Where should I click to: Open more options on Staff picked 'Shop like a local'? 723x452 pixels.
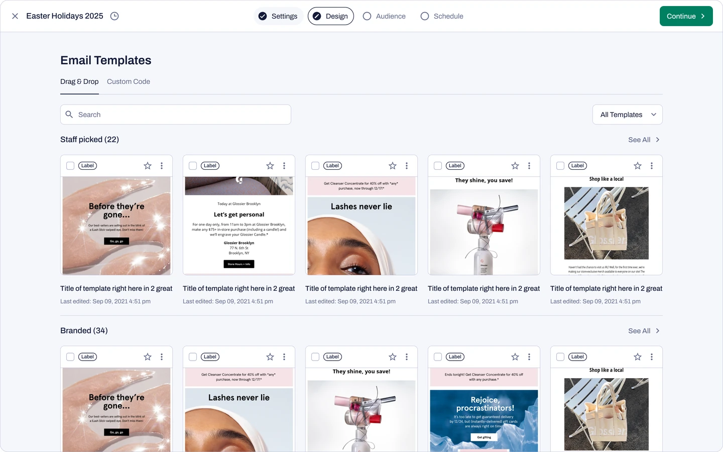click(x=652, y=166)
